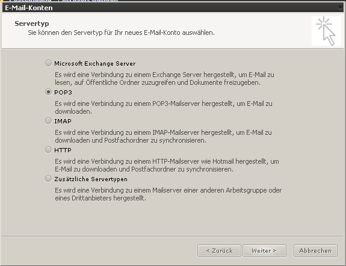Image resolution: width=346 pixels, height=266 pixels.
Task: Click the Exchange Server description text
Action: (164, 79)
